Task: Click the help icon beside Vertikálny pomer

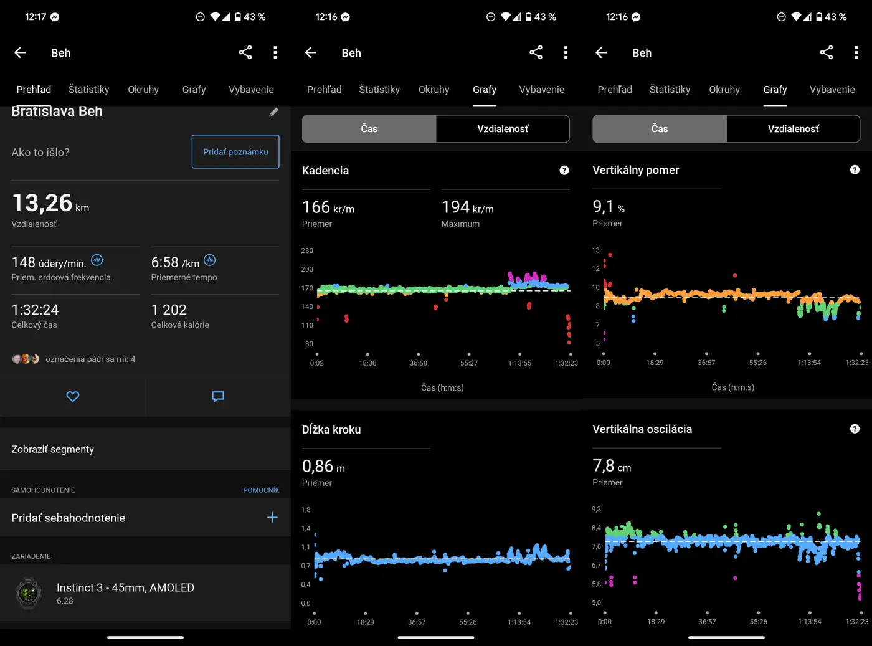Action: click(x=855, y=170)
